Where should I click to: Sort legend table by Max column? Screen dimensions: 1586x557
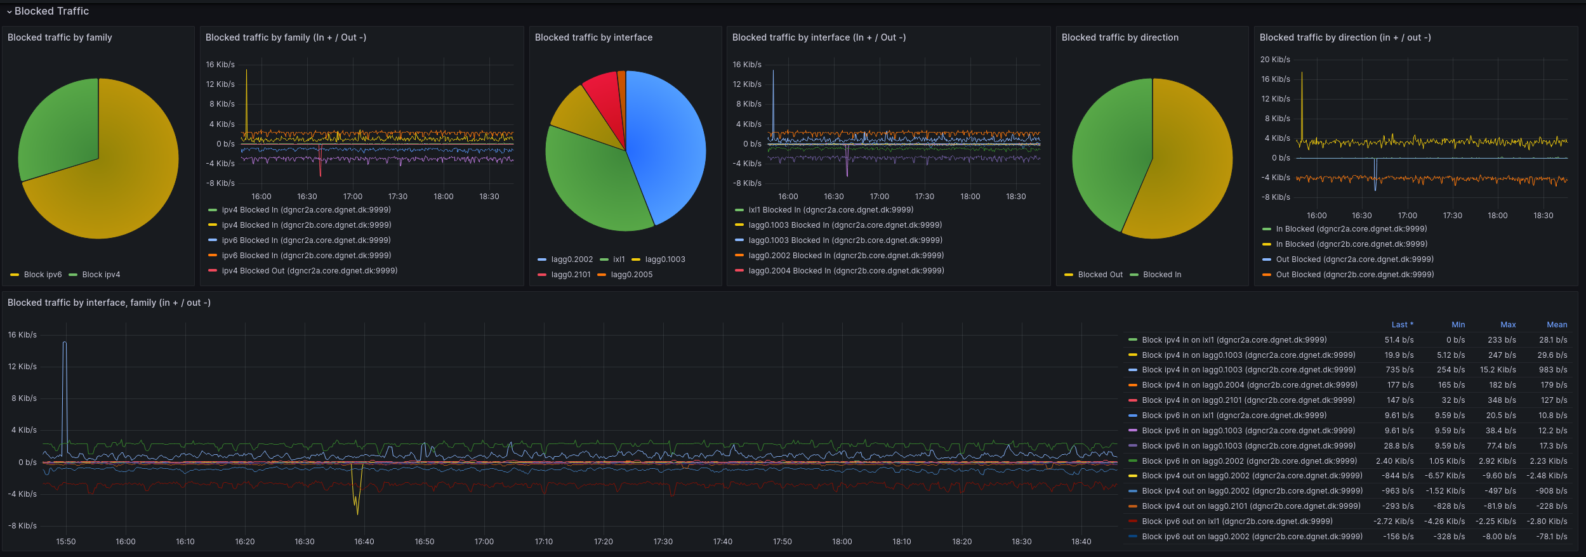1508,325
